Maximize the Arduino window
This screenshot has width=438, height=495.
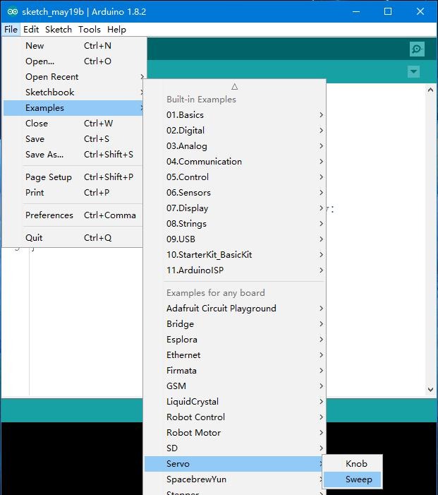pyautogui.click(x=388, y=12)
